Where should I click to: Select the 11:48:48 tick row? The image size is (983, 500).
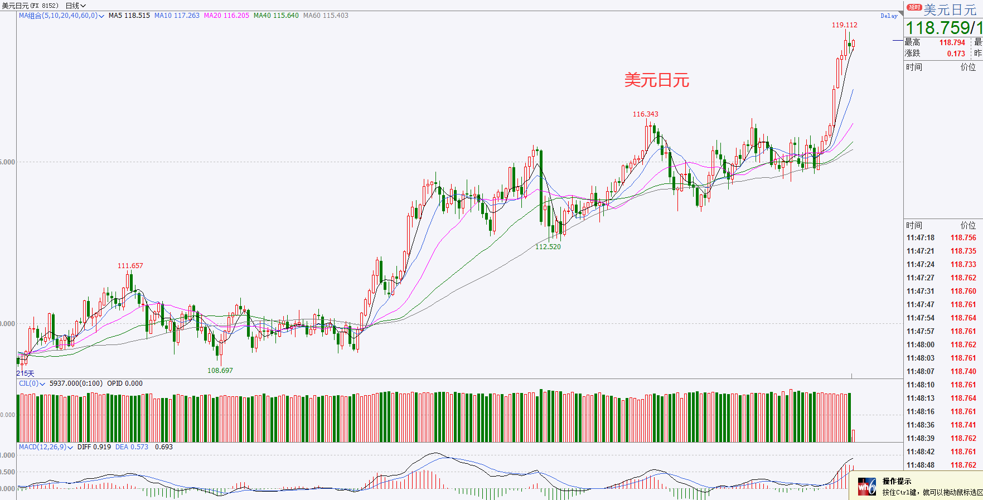942,465
